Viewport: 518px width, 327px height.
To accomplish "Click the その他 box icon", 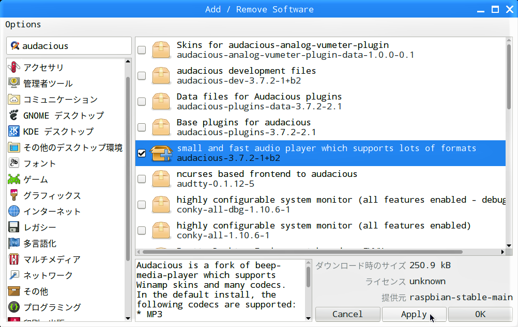I will 14,291.
